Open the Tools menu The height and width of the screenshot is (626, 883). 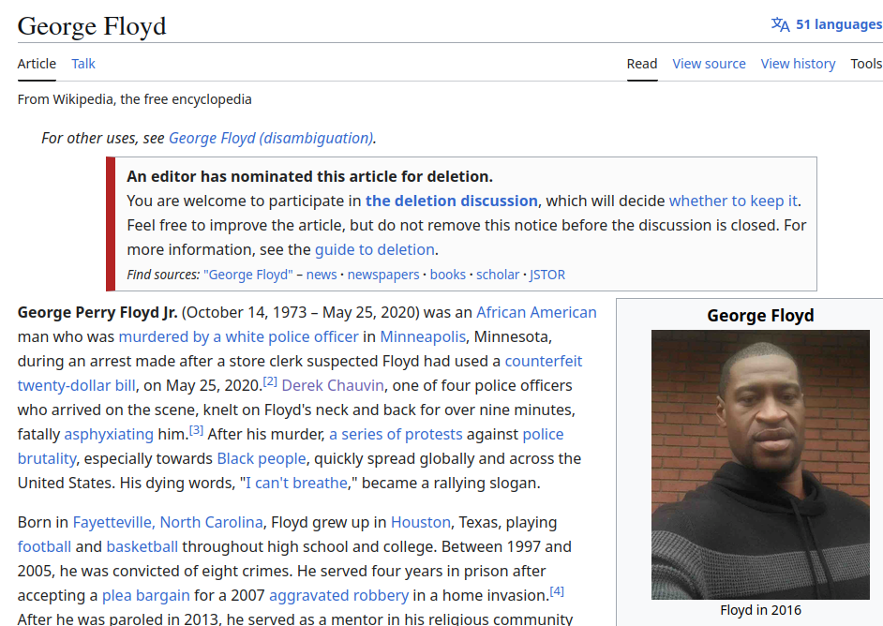pyautogui.click(x=866, y=64)
